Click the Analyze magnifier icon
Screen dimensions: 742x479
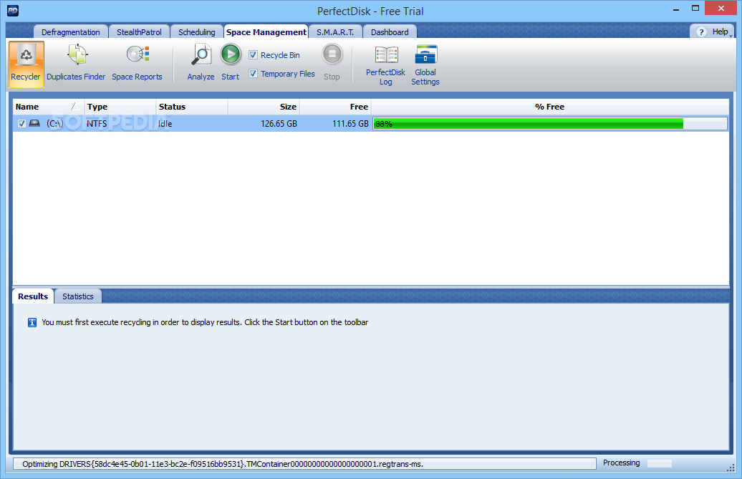coord(201,55)
